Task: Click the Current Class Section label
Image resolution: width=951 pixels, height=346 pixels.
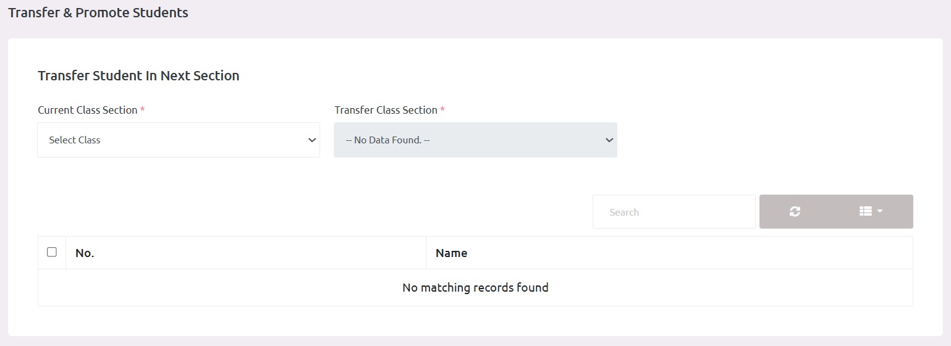Action: tap(88, 110)
